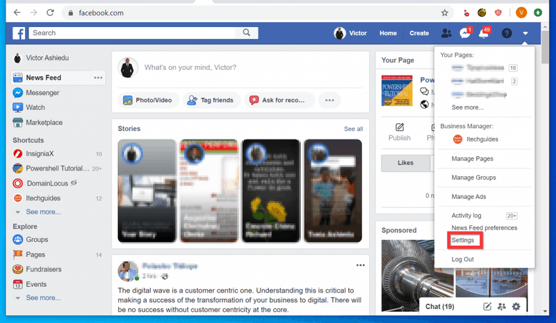Image resolution: width=556 pixels, height=323 pixels.
Task: Select Manage Groups menu item
Action: coord(474,177)
